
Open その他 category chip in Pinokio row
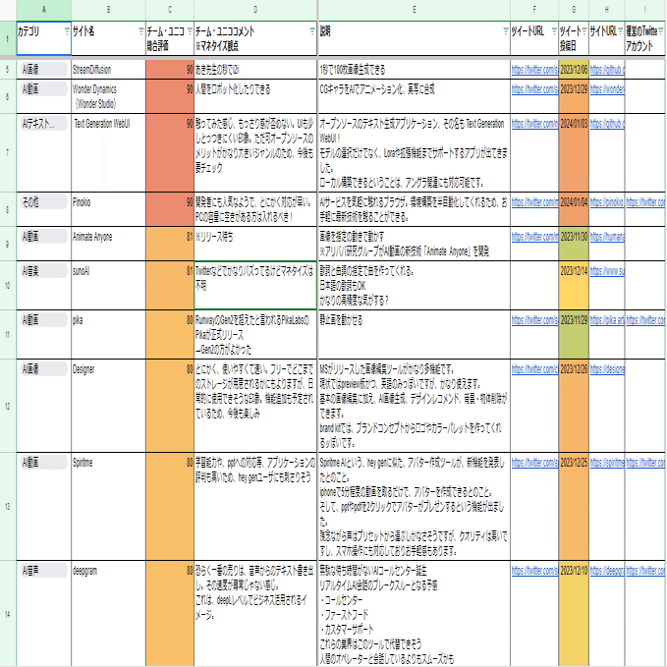44,202
